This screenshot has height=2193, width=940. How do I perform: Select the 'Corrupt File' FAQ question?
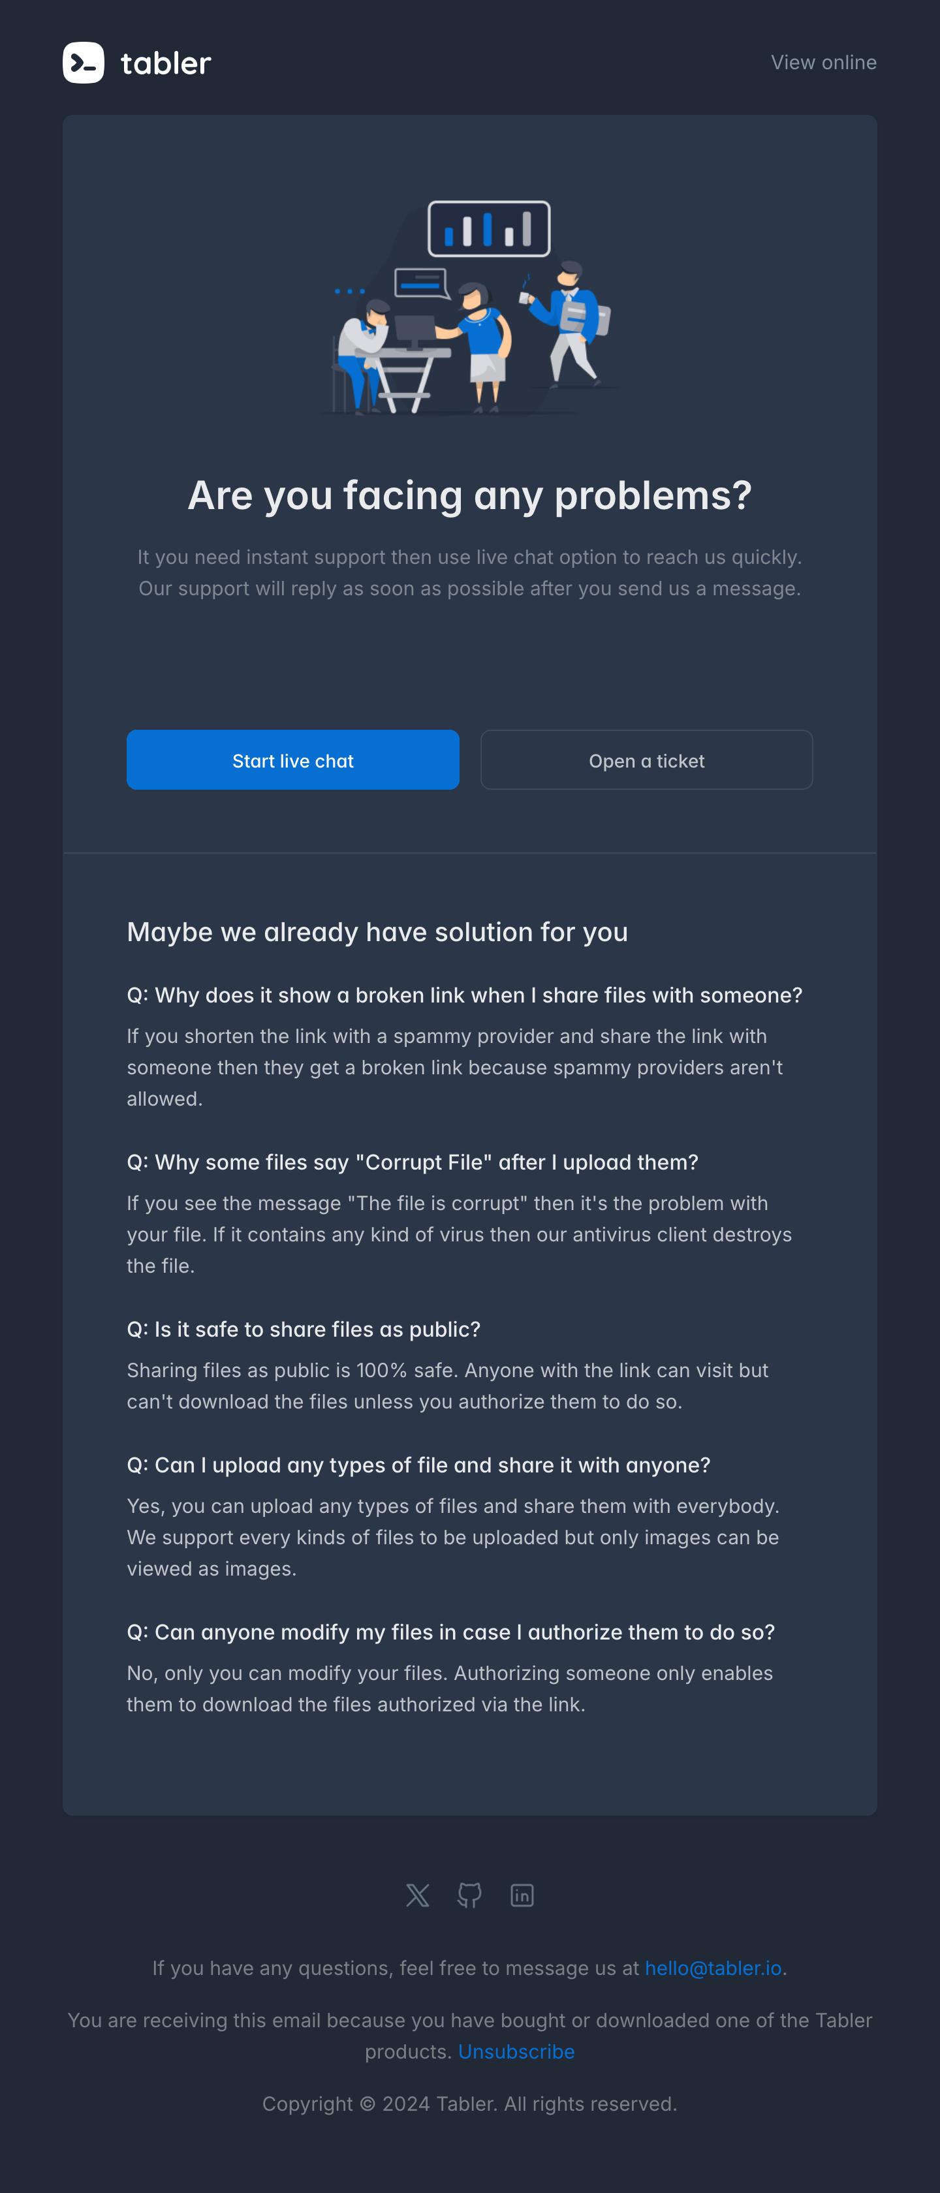pos(412,1162)
